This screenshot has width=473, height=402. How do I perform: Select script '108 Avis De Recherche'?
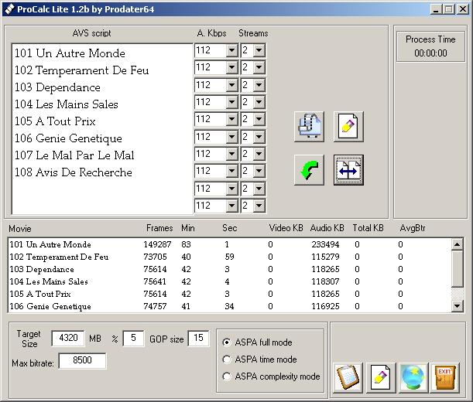pos(74,172)
